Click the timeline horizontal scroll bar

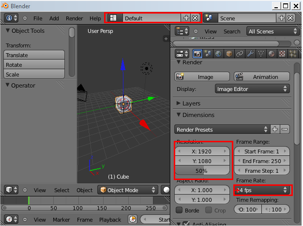tap(84, 208)
